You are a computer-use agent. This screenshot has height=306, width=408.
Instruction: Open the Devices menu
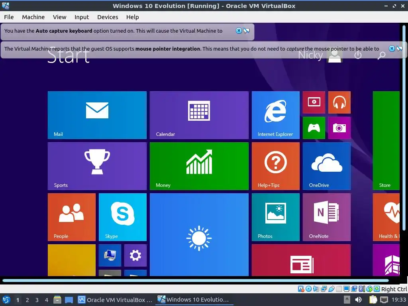[x=108, y=17]
